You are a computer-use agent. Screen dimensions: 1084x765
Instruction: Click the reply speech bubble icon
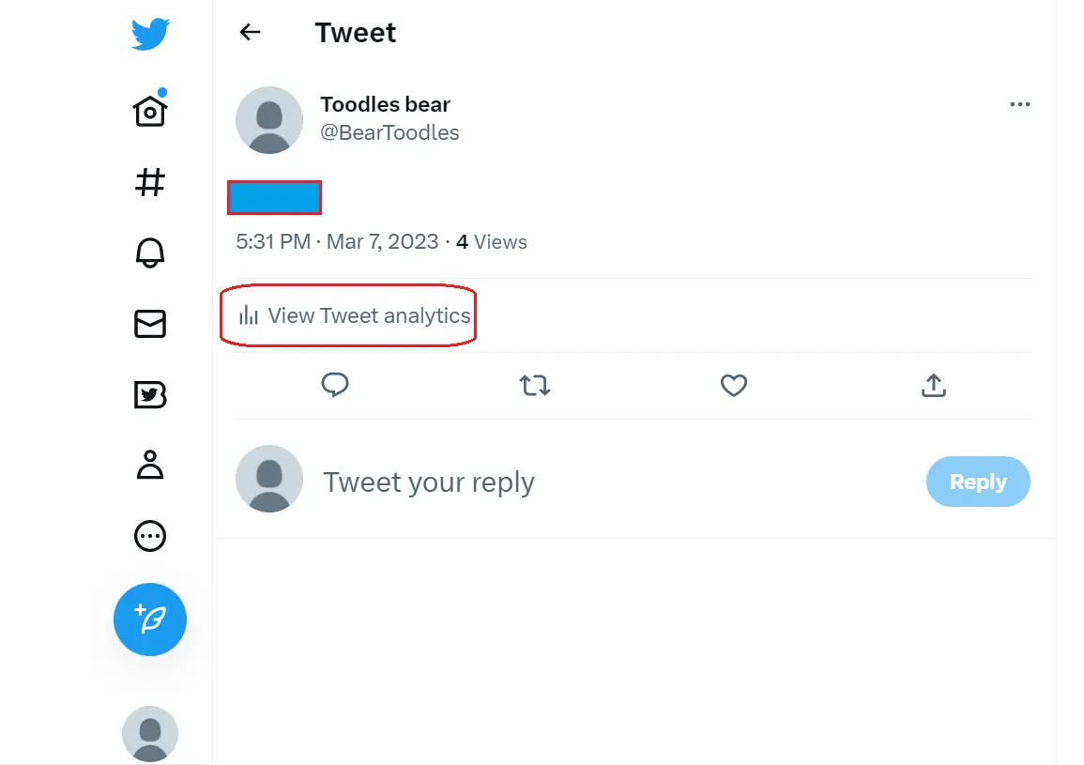[335, 385]
